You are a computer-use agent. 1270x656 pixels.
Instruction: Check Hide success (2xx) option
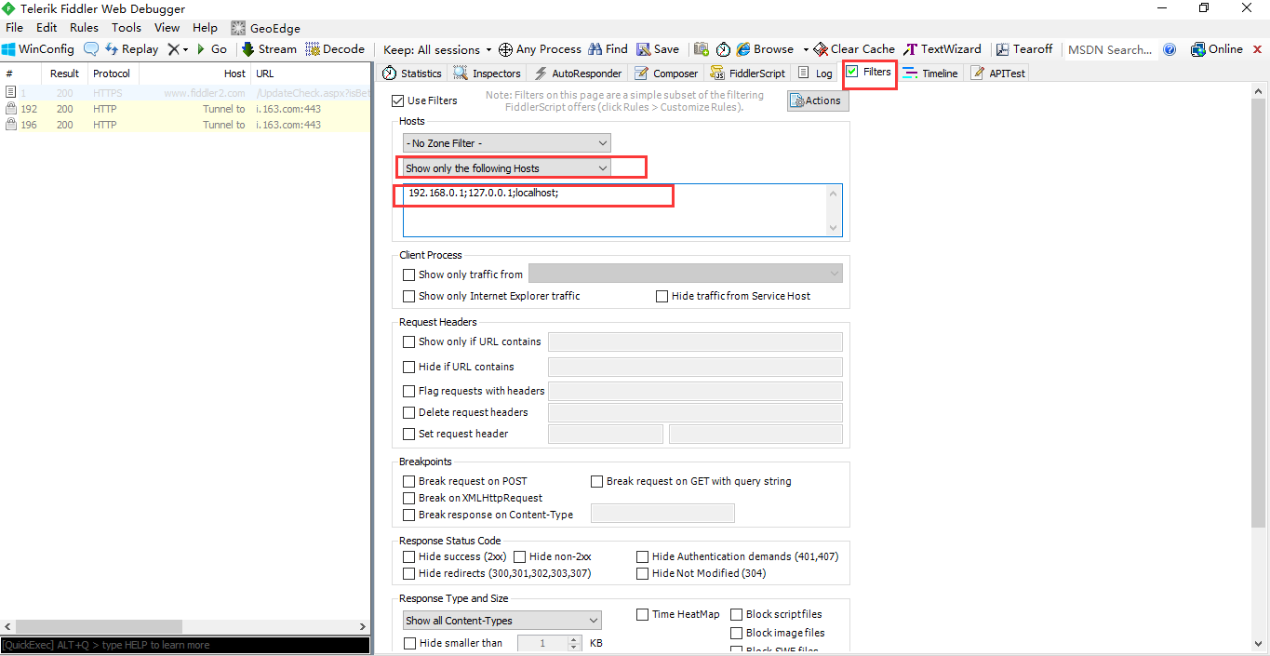coord(408,556)
